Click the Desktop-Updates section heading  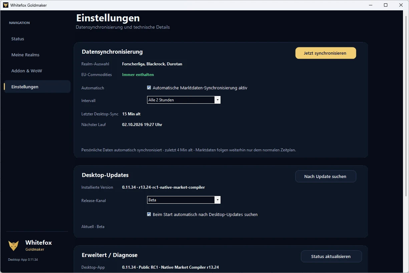[105, 175]
